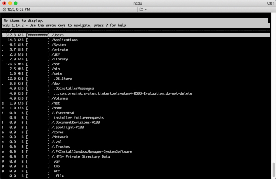Click the /opt directory entry

tap(56, 64)
